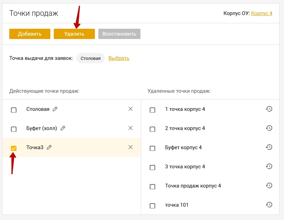Edit the Столовая name with pencil icon
This screenshot has width=284, height=220.
point(55,109)
